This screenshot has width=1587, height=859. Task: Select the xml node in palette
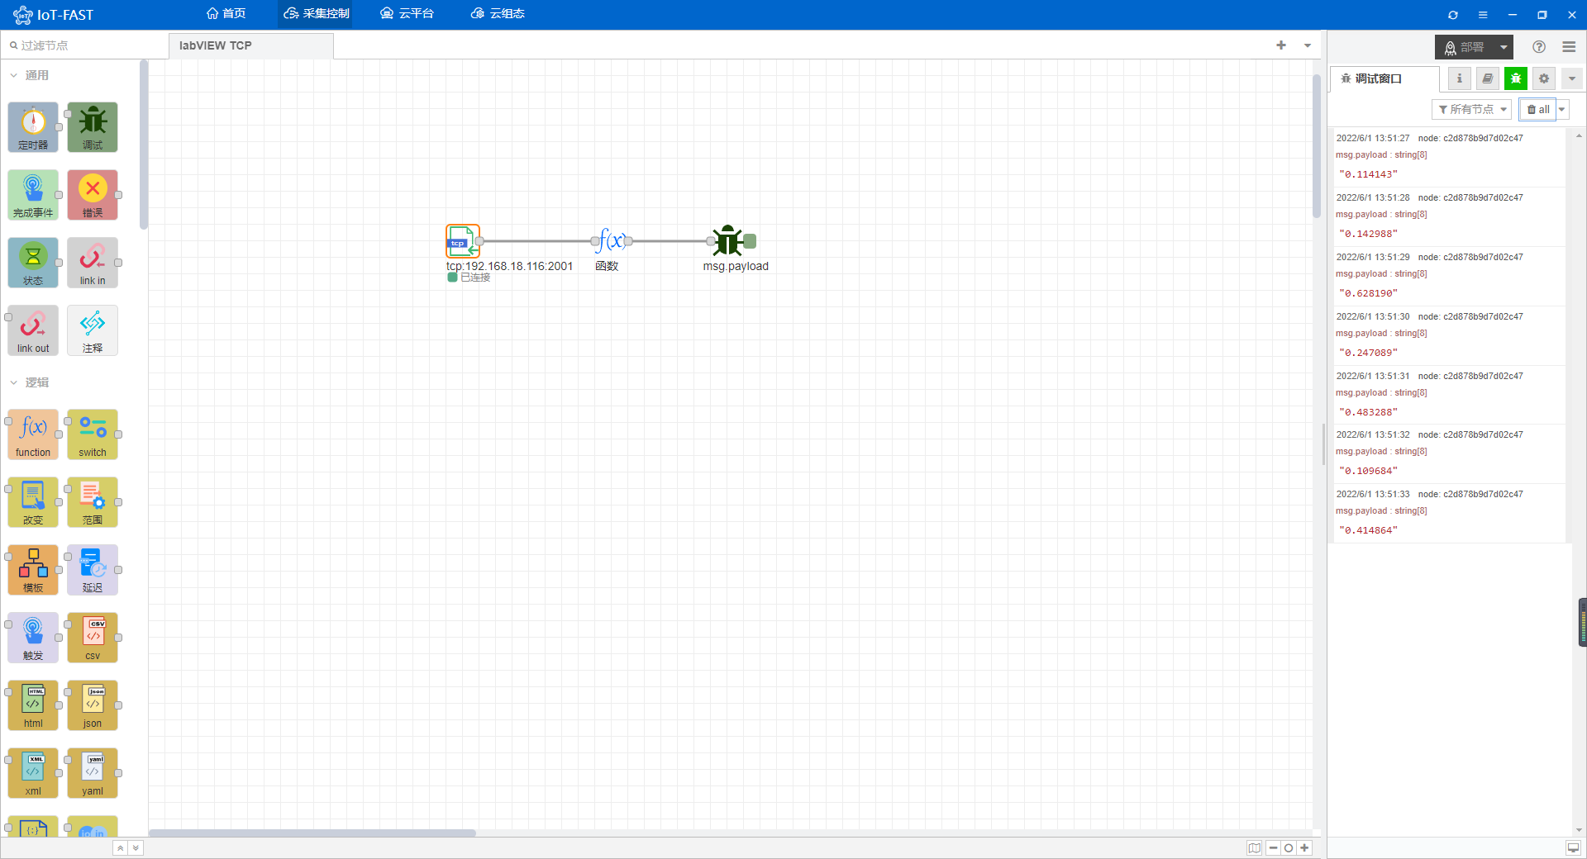coord(33,773)
